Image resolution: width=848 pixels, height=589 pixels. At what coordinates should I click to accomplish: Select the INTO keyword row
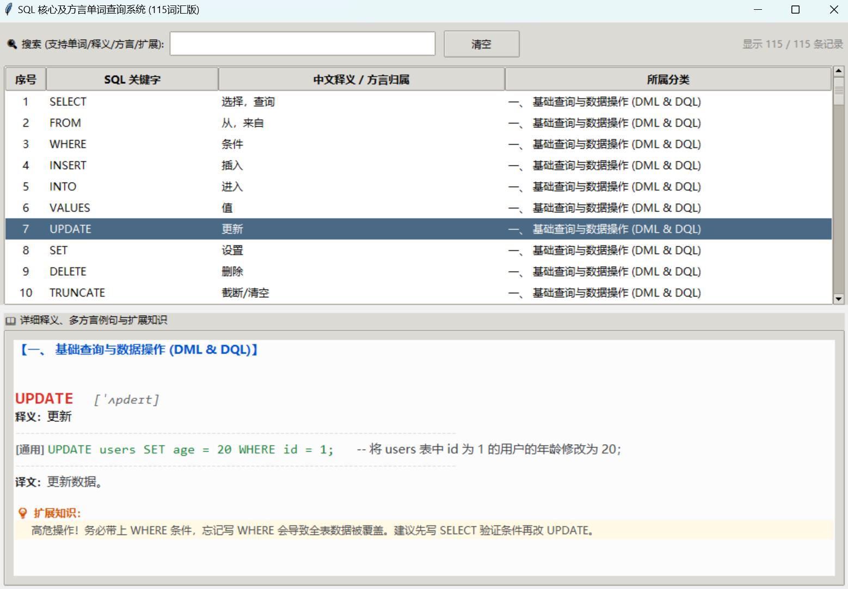pos(419,187)
